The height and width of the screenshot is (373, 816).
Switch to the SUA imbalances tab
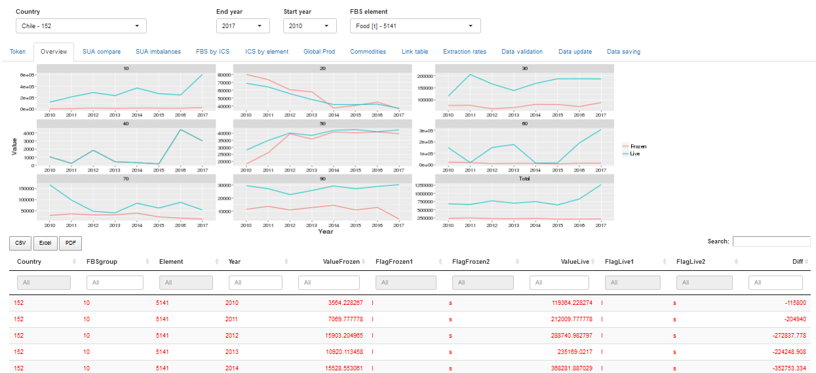pyautogui.click(x=158, y=52)
